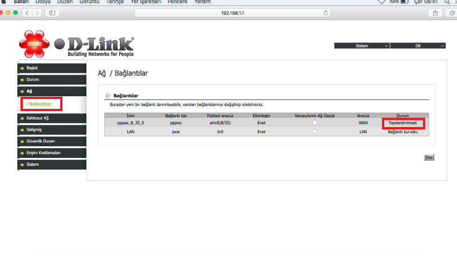The height and width of the screenshot is (256, 457).
Task: Open the Gelişmiş menu item
Action: click(x=52, y=129)
